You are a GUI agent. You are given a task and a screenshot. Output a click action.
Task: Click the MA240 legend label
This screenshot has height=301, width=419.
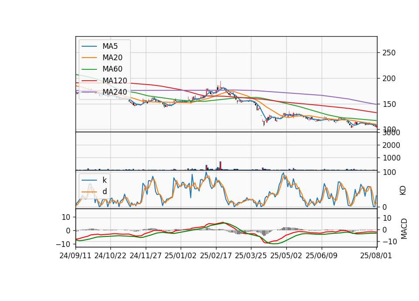point(115,92)
